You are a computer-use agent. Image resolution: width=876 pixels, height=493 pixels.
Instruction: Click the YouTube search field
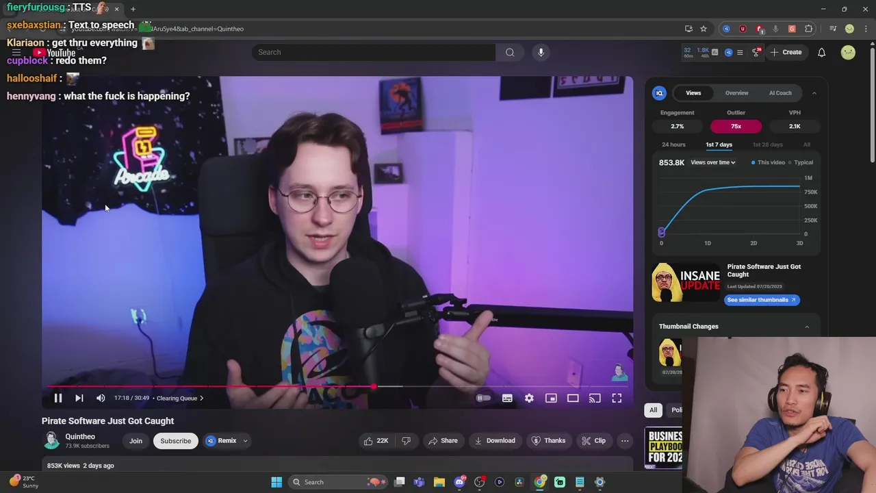373,52
